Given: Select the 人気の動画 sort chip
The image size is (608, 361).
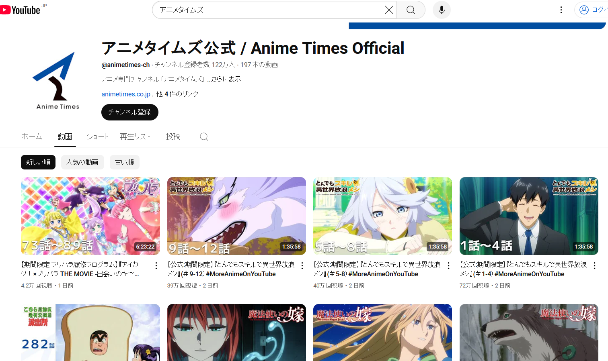Looking at the screenshot, I should (x=82, y=162).
